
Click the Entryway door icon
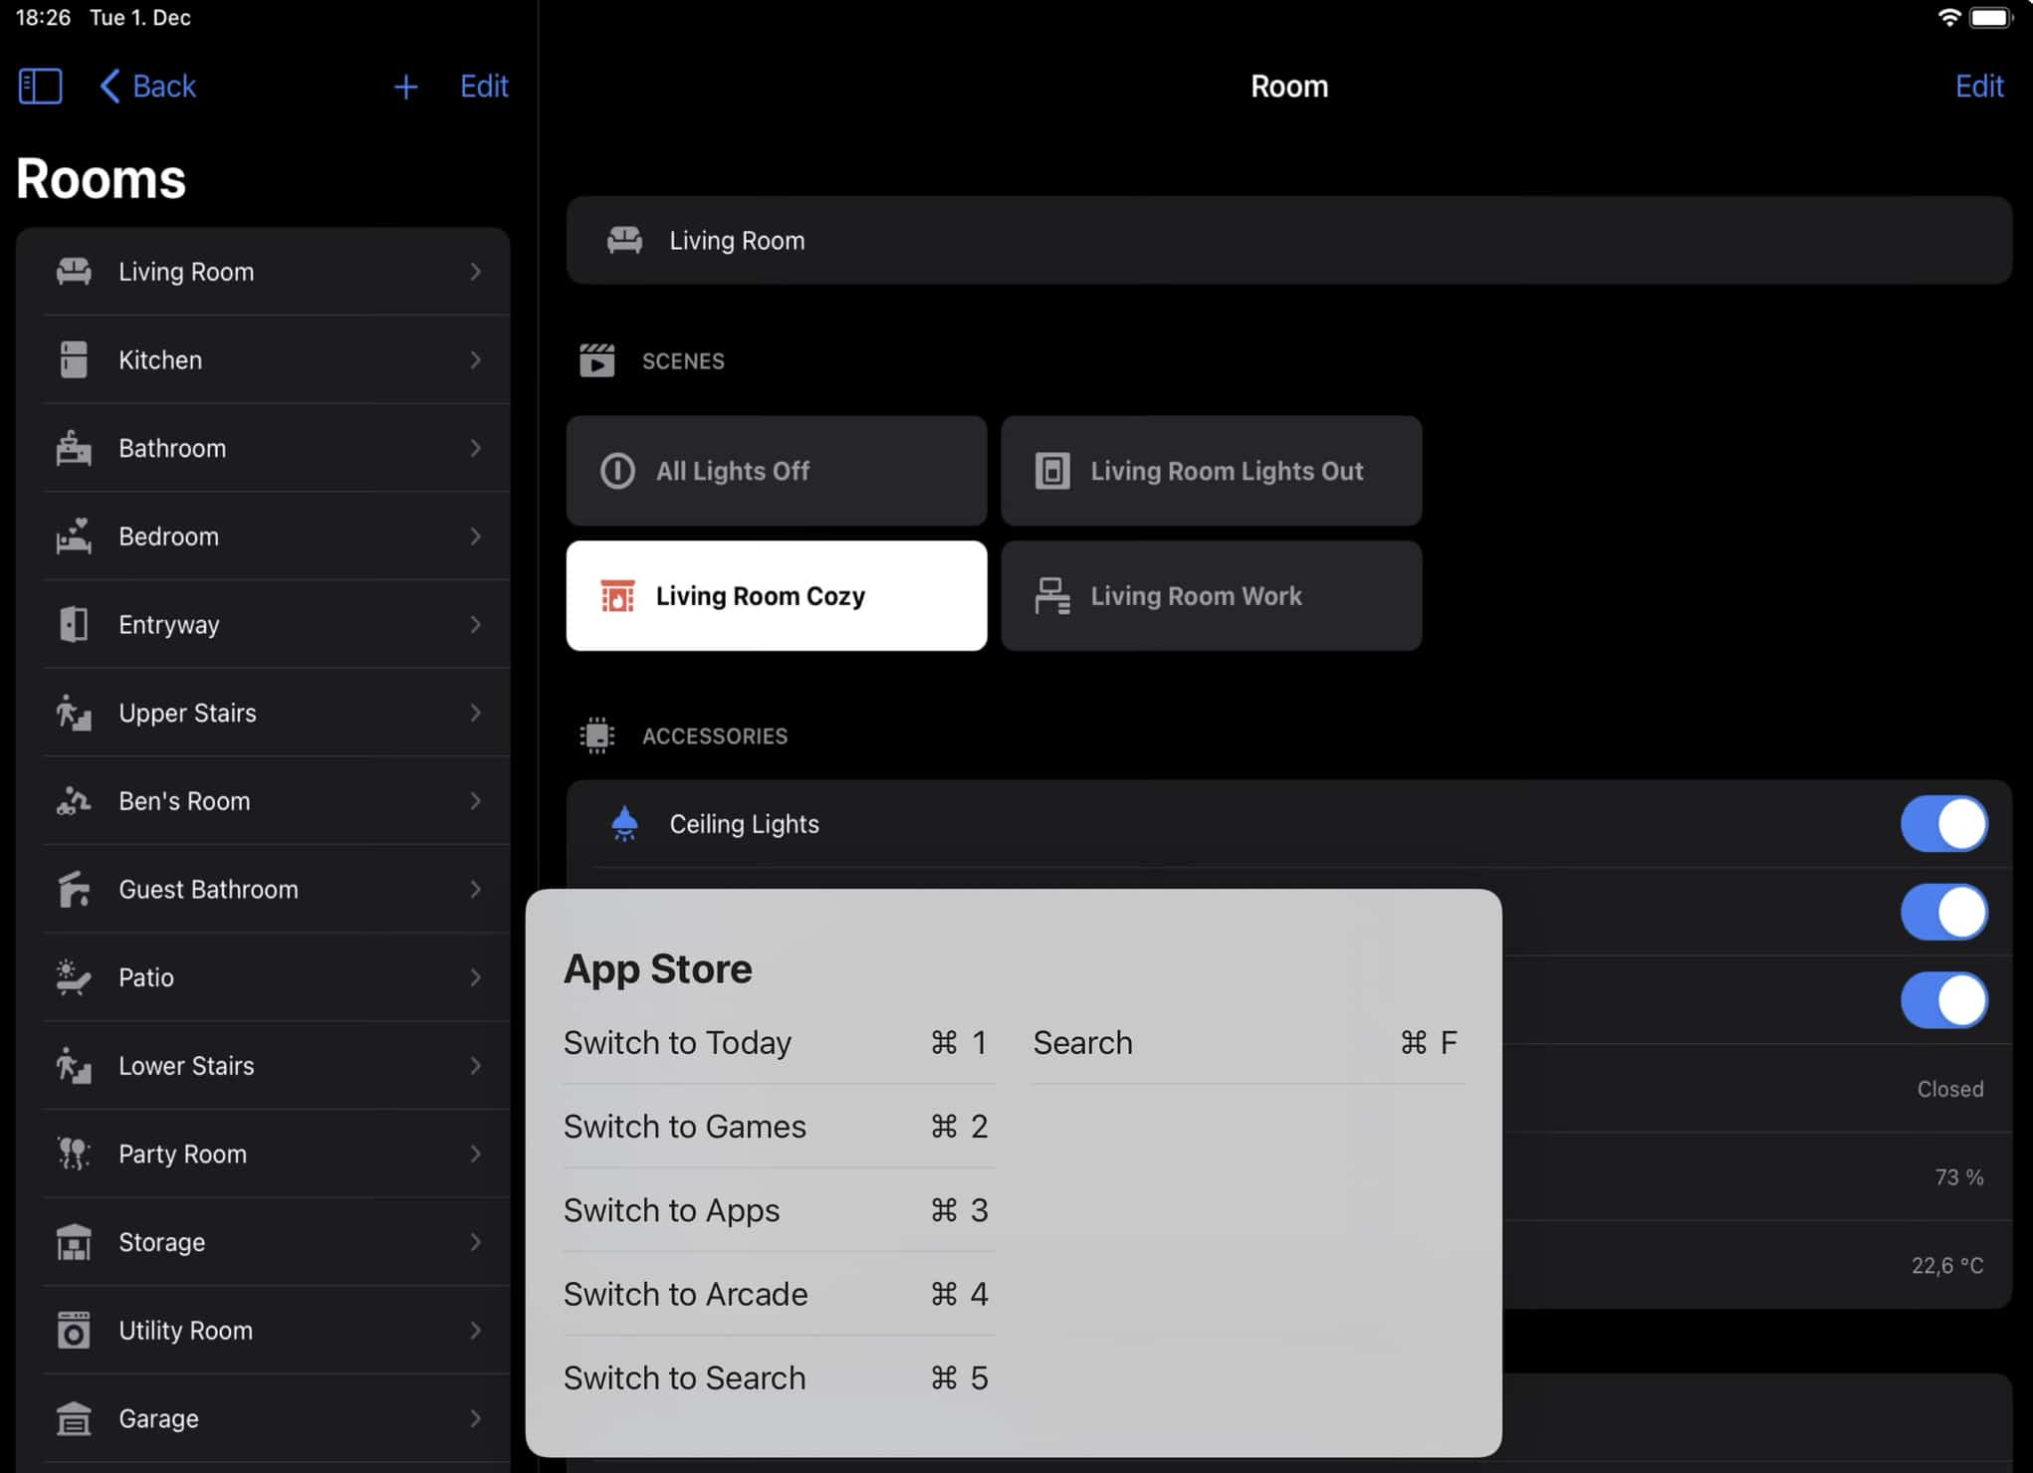coord(74,624)
